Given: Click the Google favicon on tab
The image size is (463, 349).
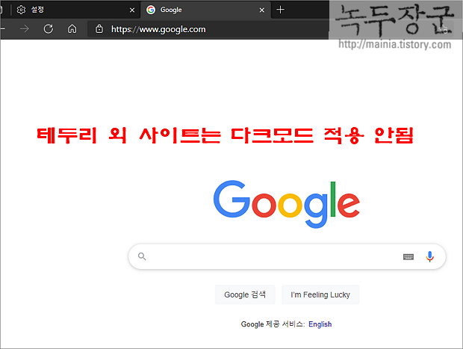Looking at the screenshot, I should [x=151, y=10].
